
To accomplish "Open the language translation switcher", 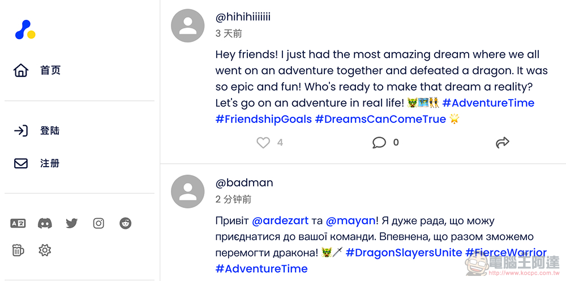I will coord(18,223).
